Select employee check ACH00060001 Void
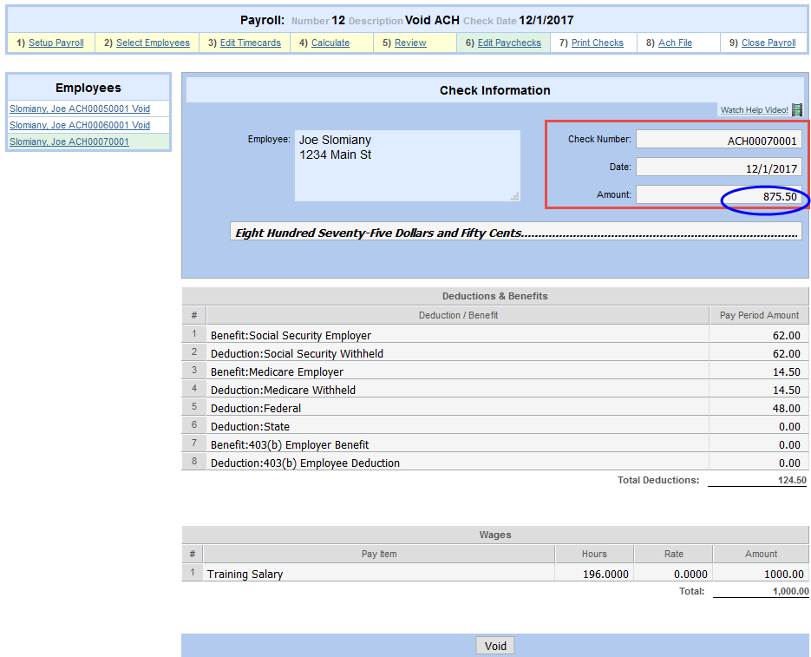The image size is (811, 657). [80, 125]
